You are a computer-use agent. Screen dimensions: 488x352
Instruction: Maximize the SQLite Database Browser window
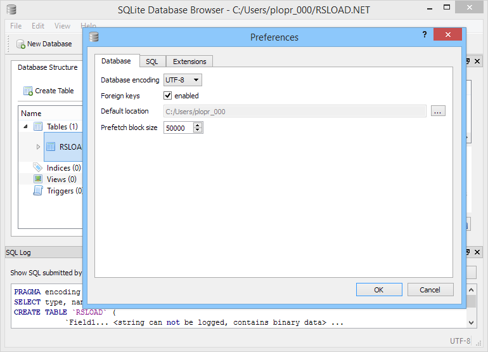coord(447,8)
